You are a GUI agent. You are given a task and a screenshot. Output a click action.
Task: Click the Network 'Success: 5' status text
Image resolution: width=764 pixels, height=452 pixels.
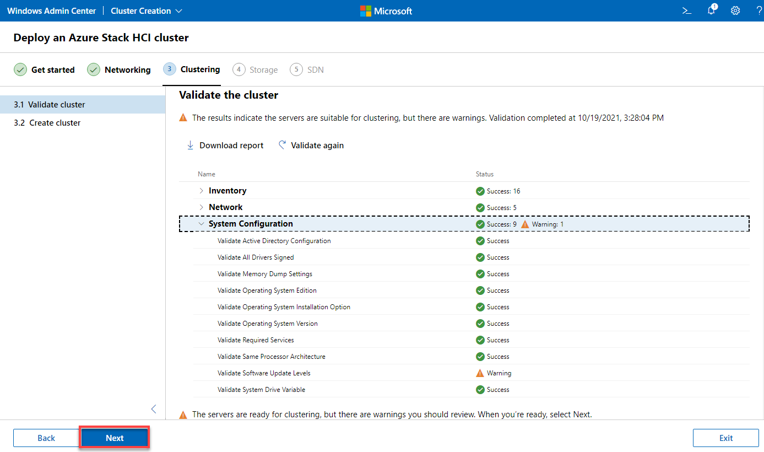(x=502, y=208)
